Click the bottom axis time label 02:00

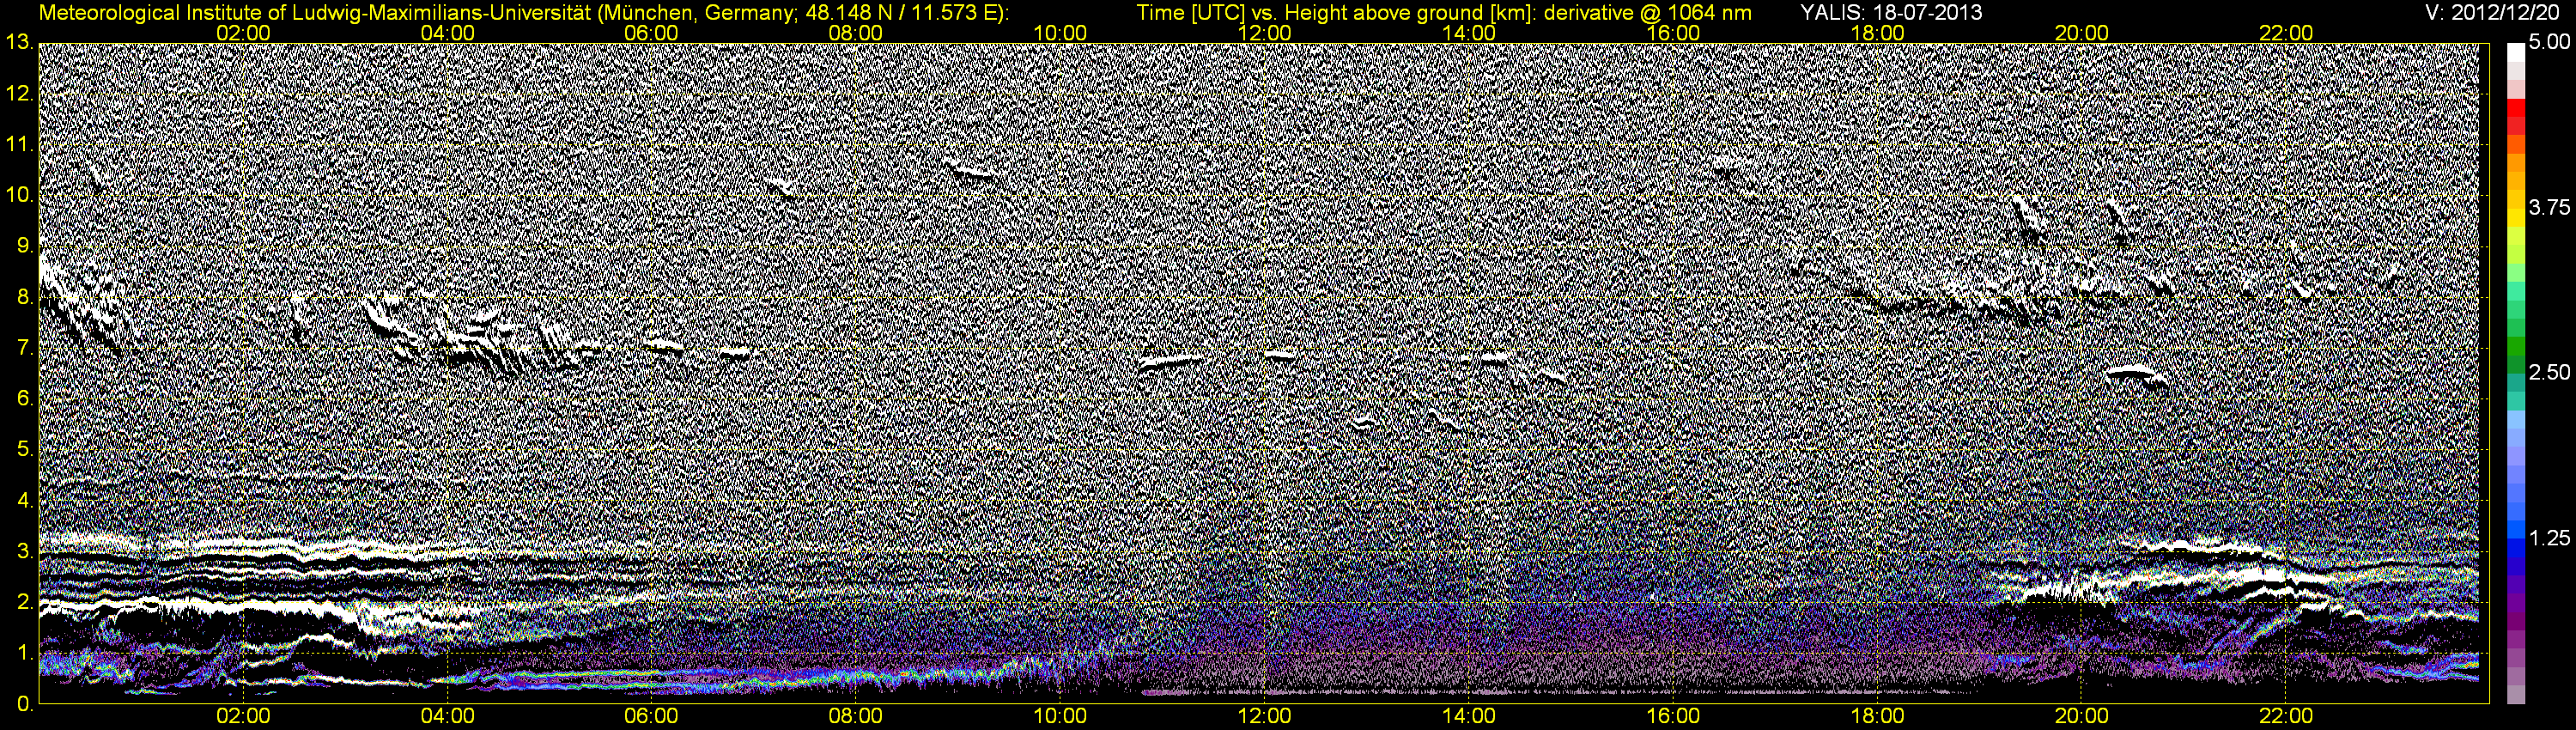243,717
